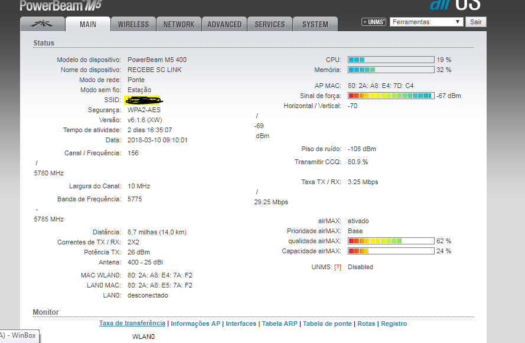Select distance 8,7 milhas (14,0 km)

(x=157, y=232)
